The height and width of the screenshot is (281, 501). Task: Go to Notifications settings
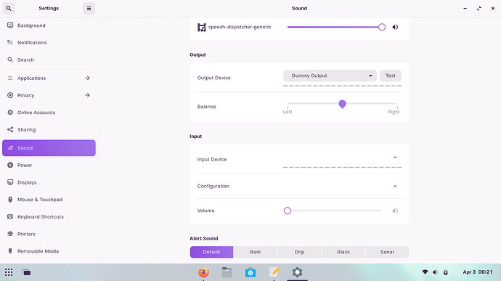tap(49, 43)
